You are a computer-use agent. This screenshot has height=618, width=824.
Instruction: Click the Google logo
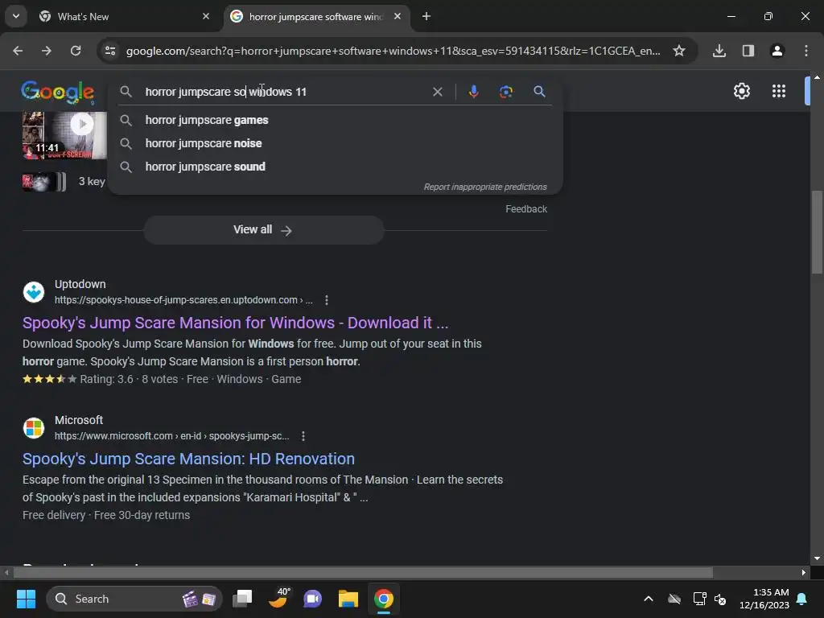58,92
